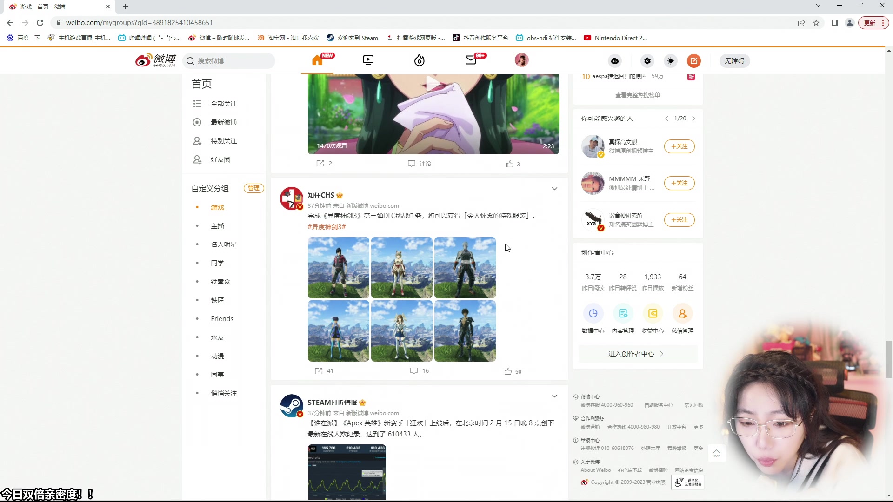Select the 游戏 group
The height and width of the screenshot is (502, 893).
[217, 207]
